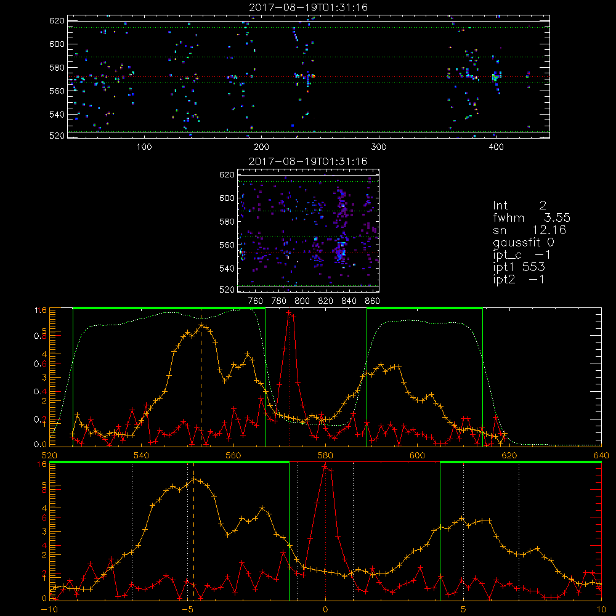Click the 'ipt1 553' text line

519,267
